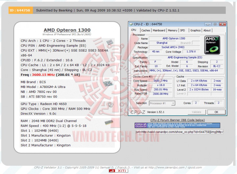Screen dimensions: 237x174
Task: Click the Validate button
Action: (197, 112)
